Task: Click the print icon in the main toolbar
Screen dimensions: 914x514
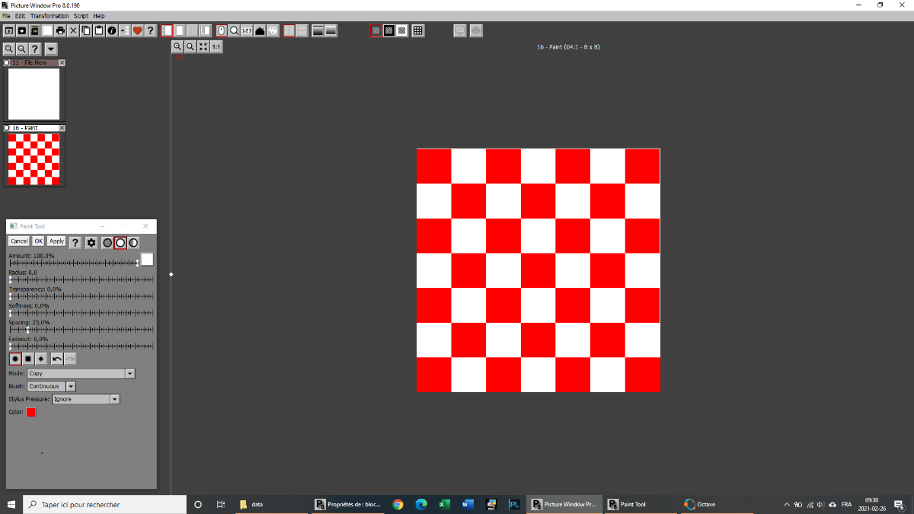Action: (60, 30)
